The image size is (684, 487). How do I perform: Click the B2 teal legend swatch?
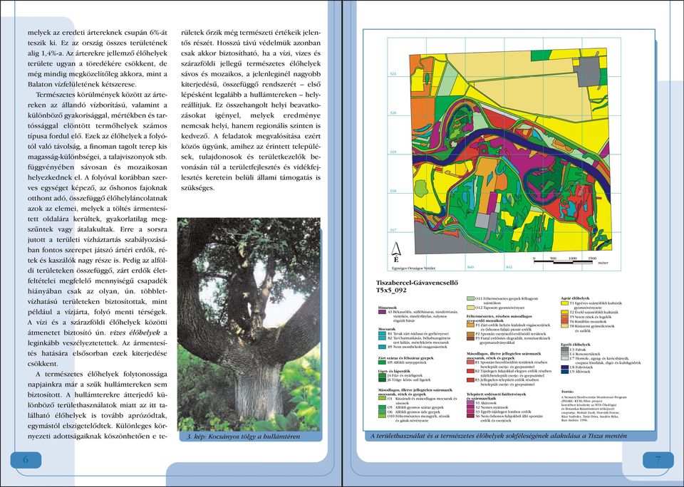click(382, 338)
